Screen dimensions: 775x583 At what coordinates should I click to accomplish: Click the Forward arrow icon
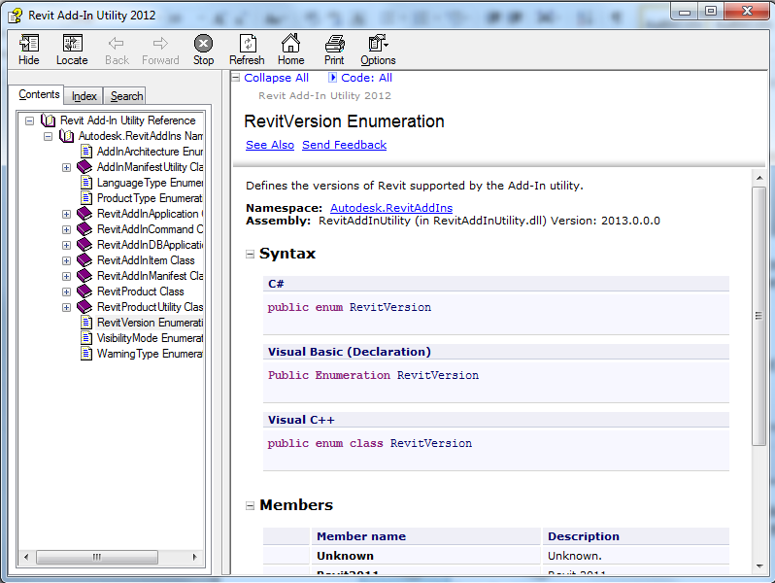[160, 44]
